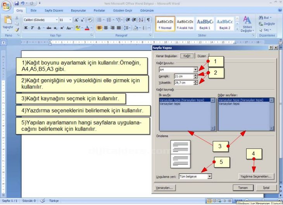Choose the font color red A swatch

point(87,28)
